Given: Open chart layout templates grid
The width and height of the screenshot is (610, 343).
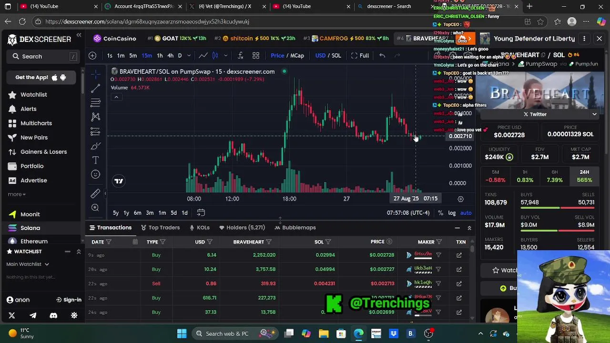Looking at the screenshot, I should tap(256, 56).
